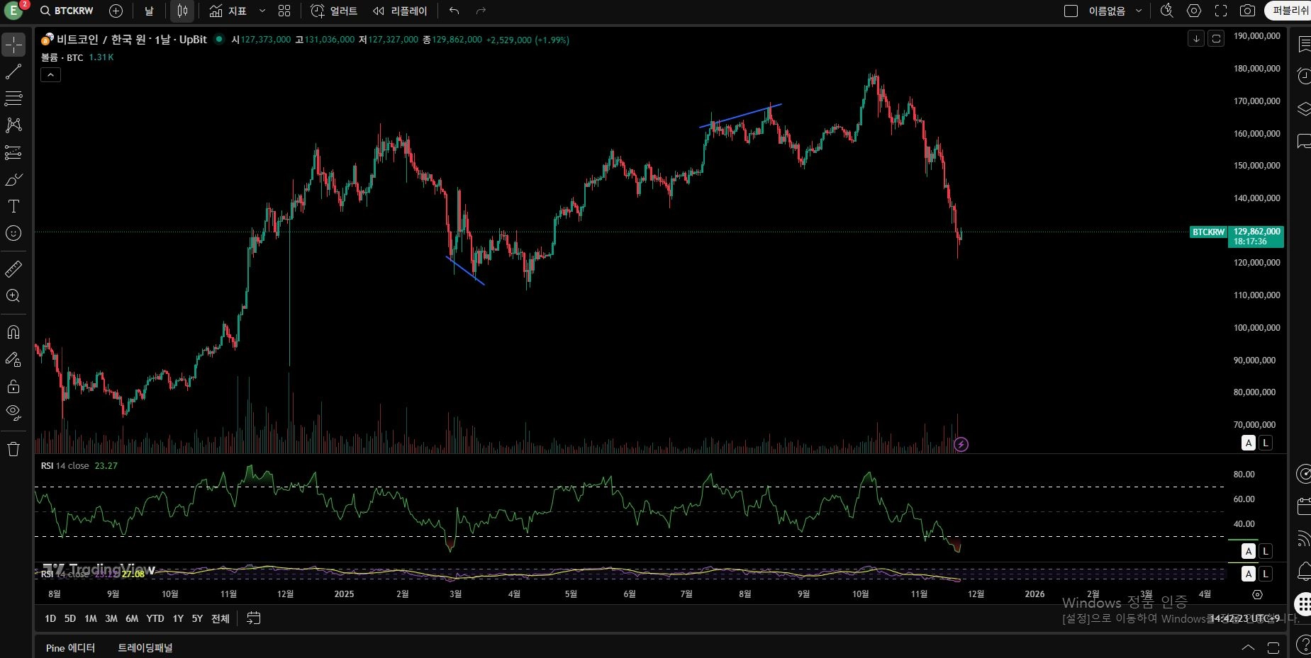Click the BTCKRW symbol search field
1311x658 pixels.
[67, 11]
